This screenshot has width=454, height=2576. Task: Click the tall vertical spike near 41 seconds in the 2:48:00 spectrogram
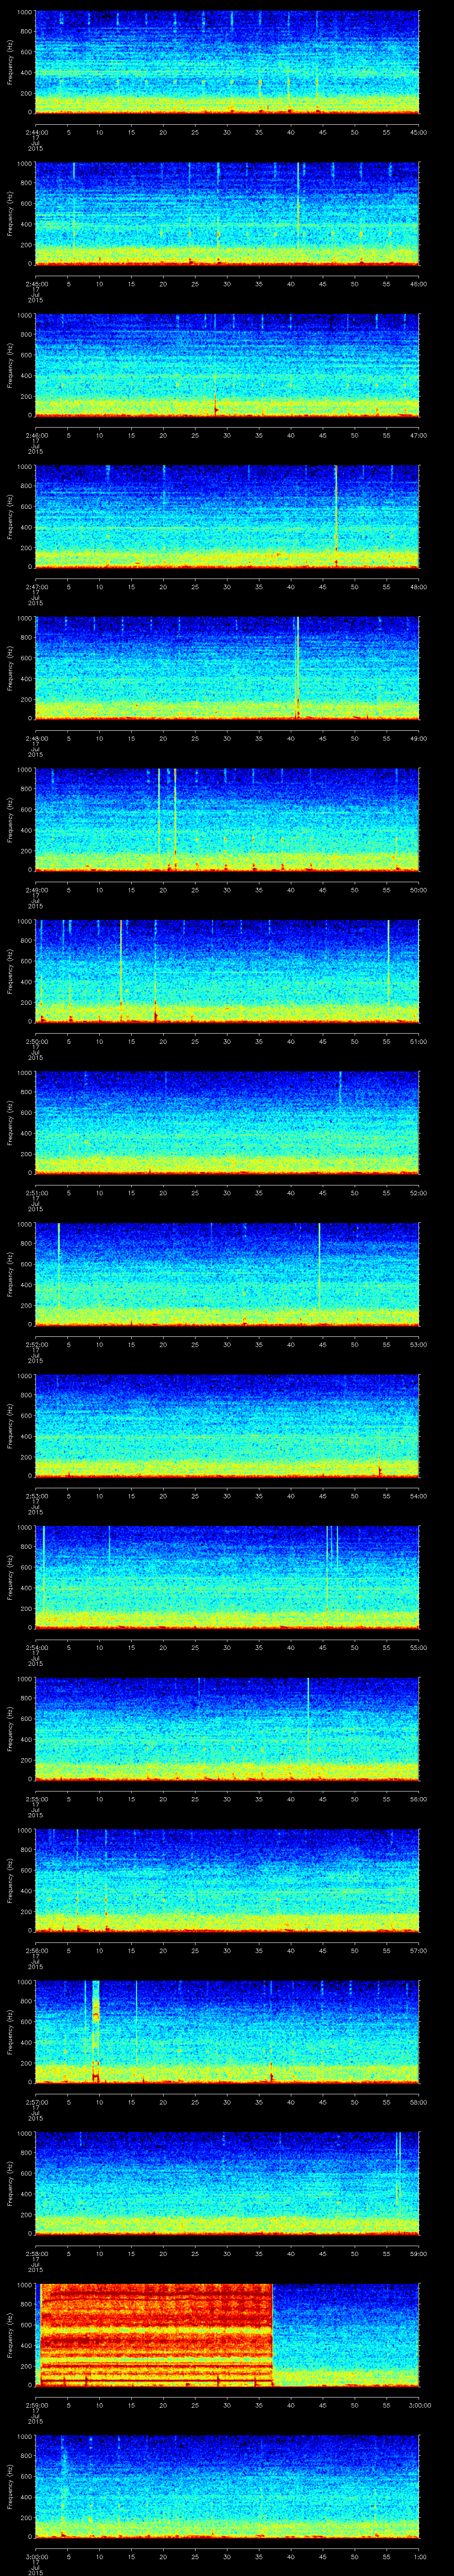(297, 668)
